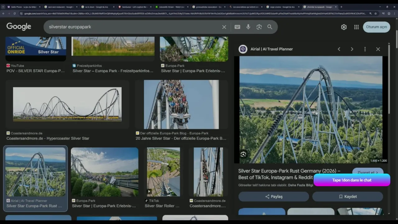Viewport: 398px width, 224px height.
Task: Open the Google apps grid
Action: click(356, 27)
